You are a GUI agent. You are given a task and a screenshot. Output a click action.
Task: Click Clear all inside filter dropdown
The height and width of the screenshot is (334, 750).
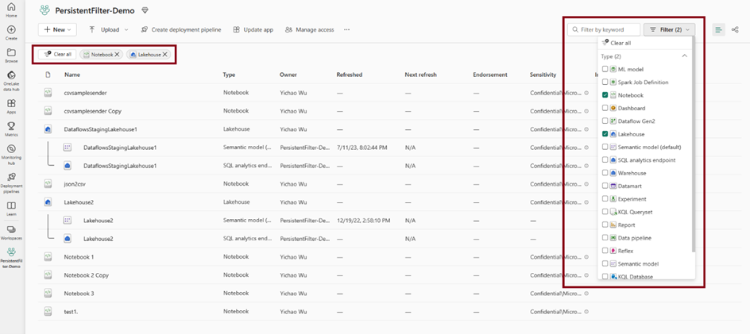pos(616,43)
